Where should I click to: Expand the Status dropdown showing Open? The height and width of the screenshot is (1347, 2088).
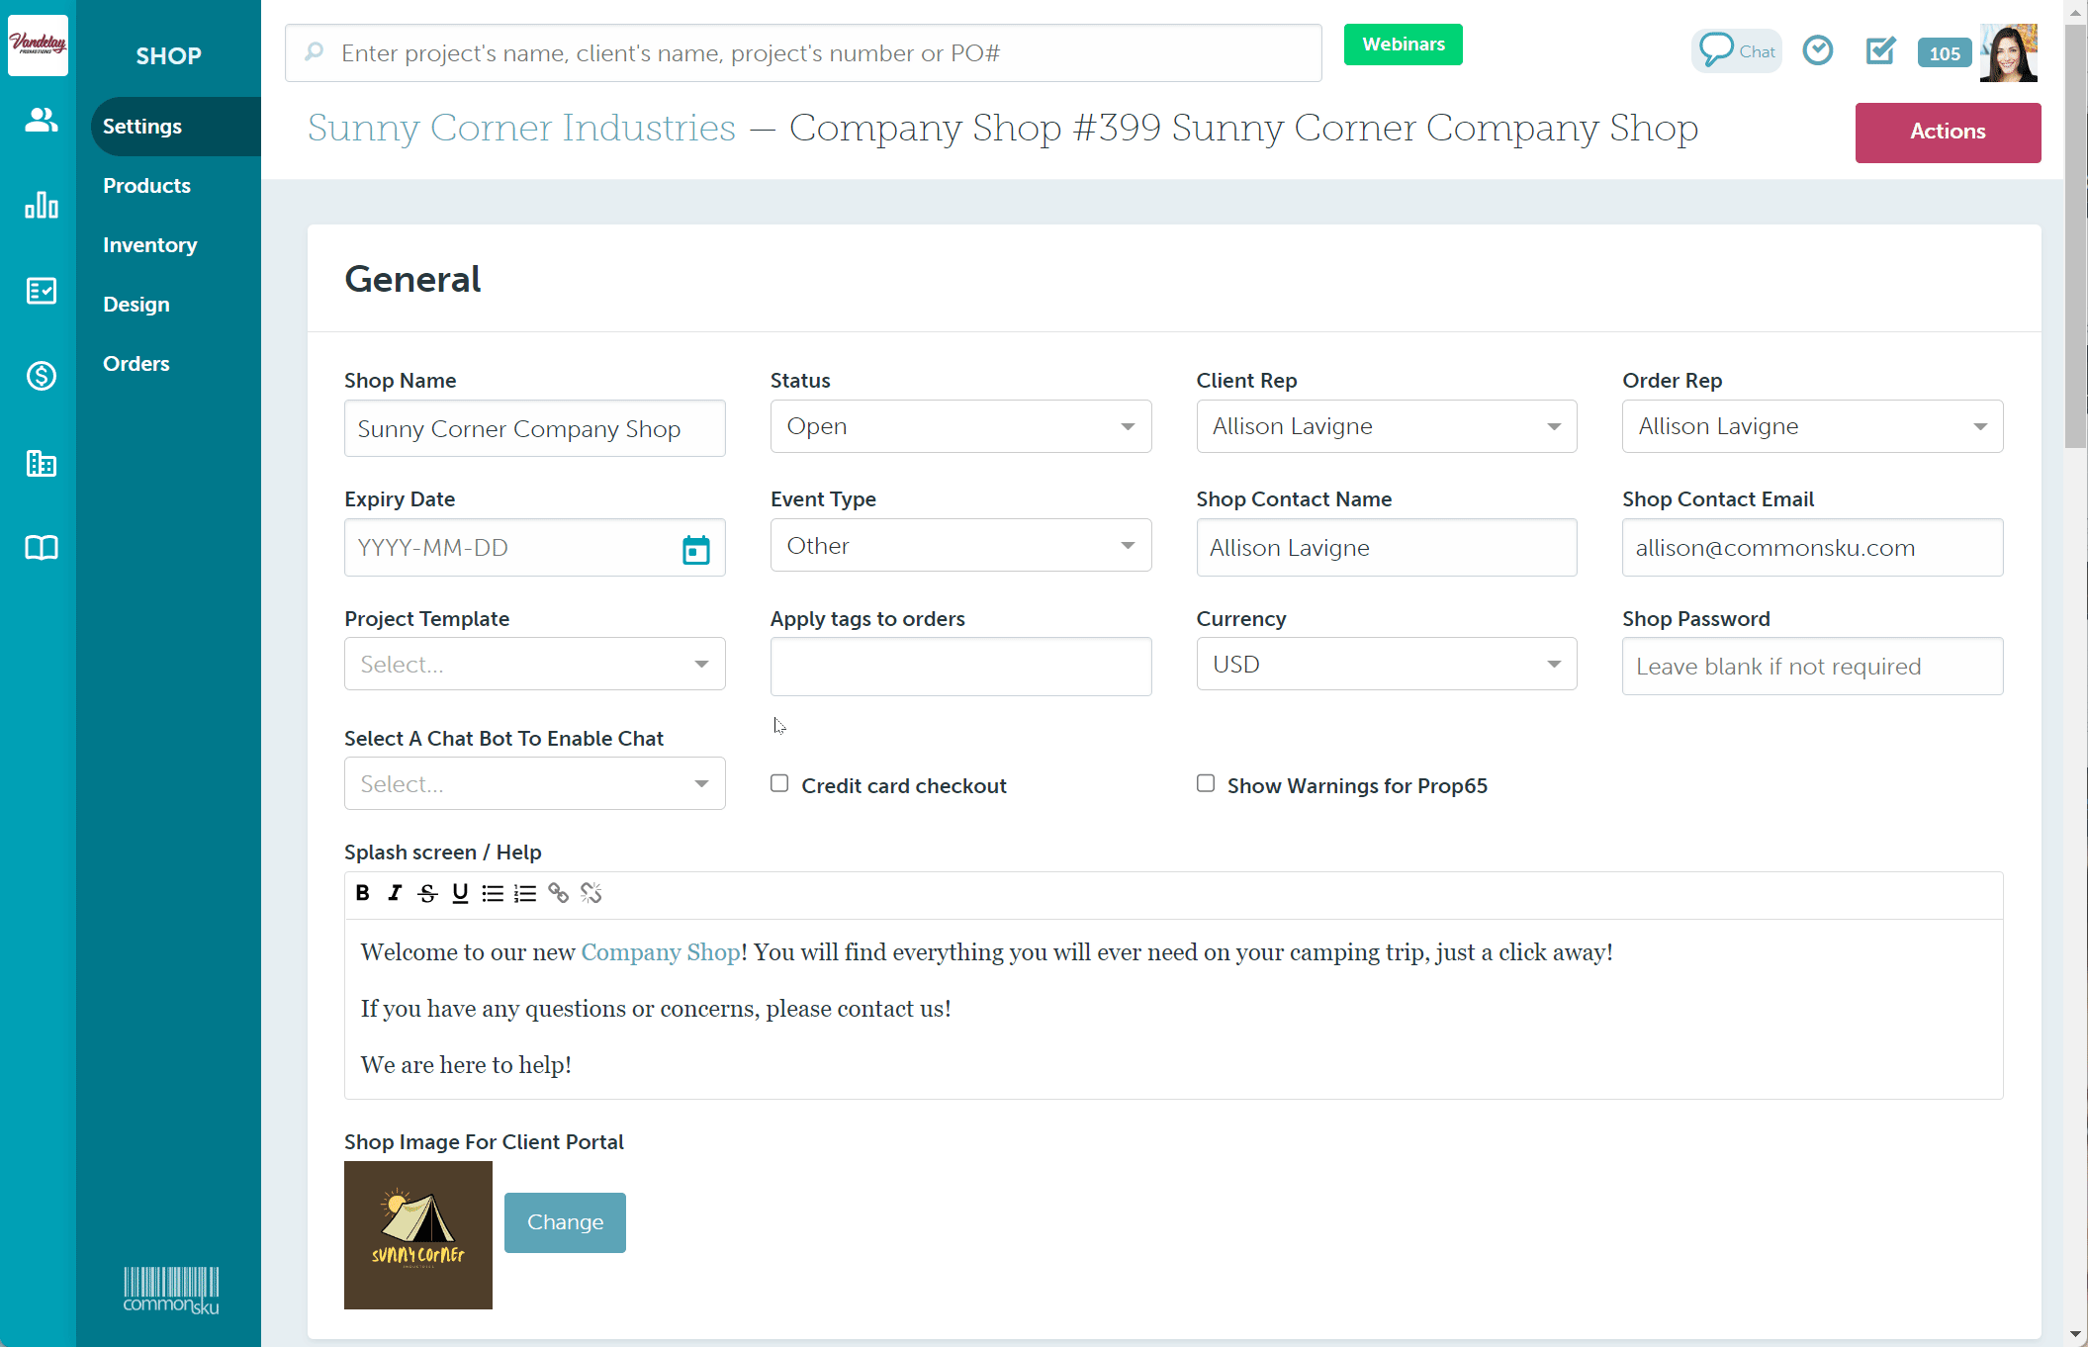coord(959,426)
